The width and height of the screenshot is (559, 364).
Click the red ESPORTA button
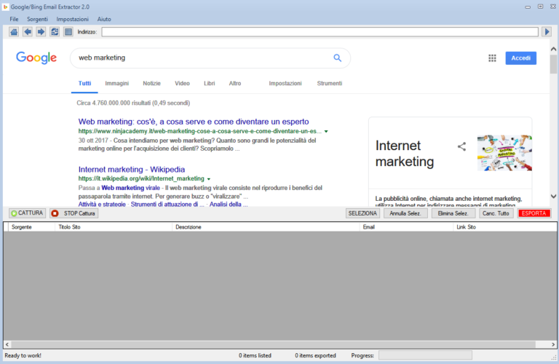click(x=534, y=213)
